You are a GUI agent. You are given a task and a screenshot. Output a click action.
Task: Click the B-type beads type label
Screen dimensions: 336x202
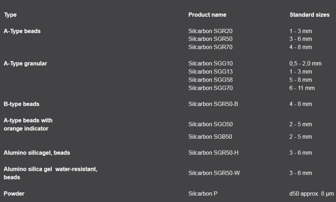pos(22,104)
